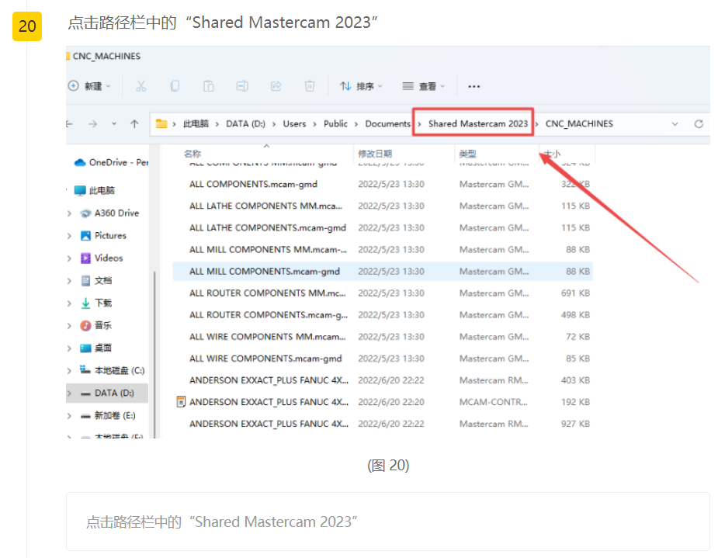Expand the 本地磁盘 (C:) tree node
725x558 pixels.
point(69,370)
